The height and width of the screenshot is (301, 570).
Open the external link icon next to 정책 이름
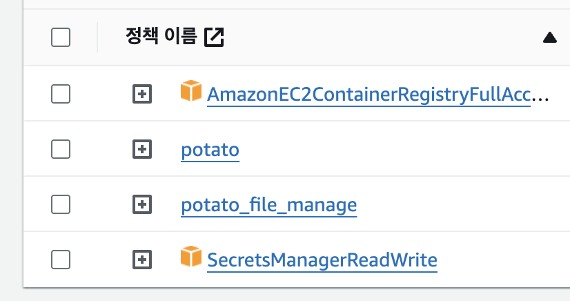pyautogui.click(x=215, y=37)
